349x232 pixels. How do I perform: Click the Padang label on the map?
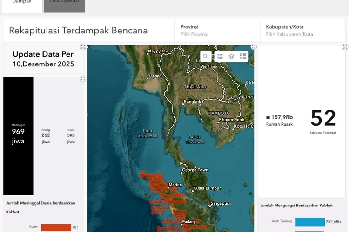[x=189, y=222]
